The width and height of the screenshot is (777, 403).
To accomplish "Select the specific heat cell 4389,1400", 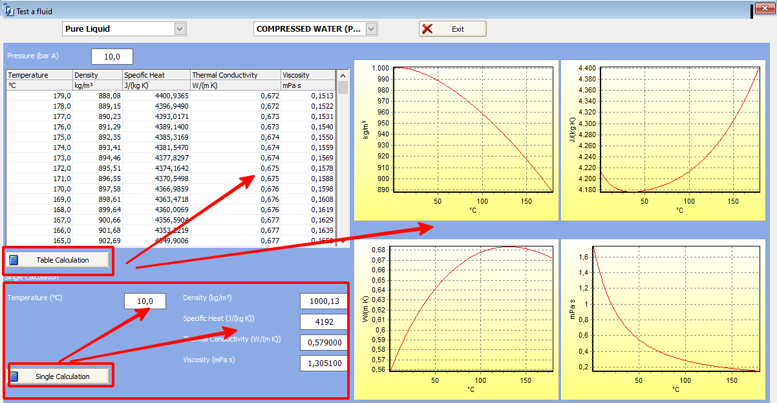I will tap(156, 127).
